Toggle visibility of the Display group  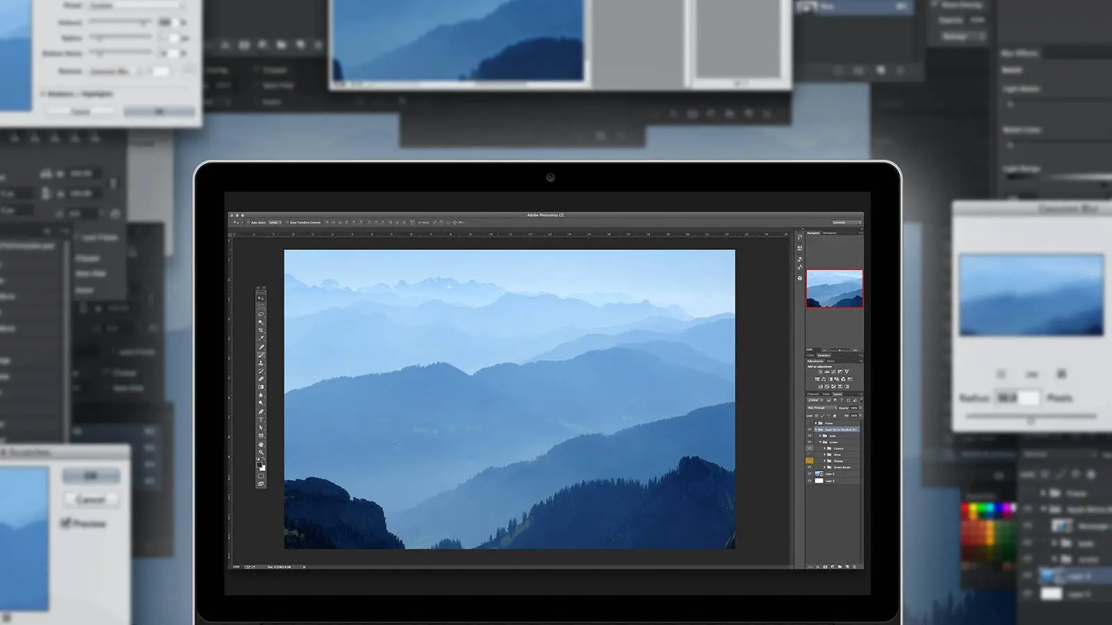click(x=809, y=461)
